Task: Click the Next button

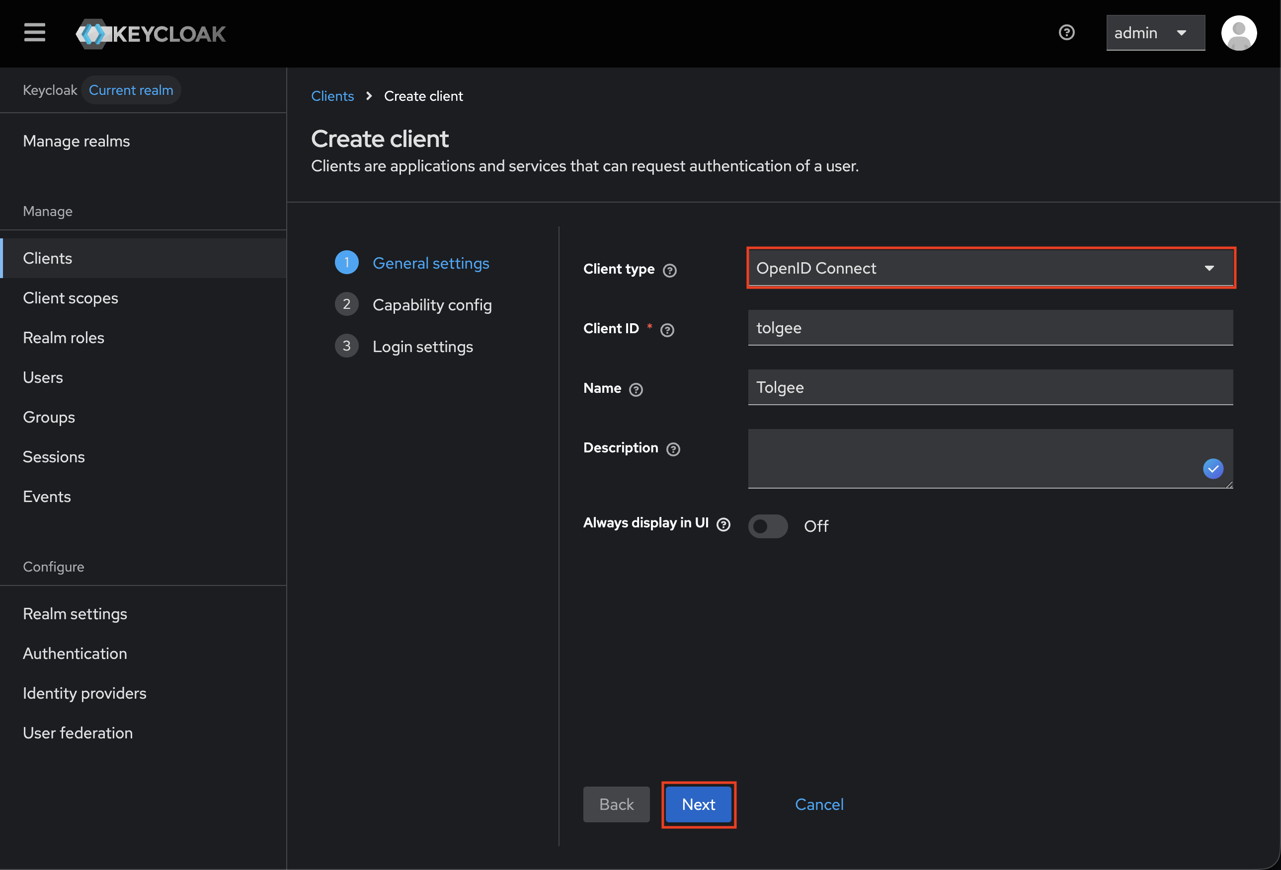Action: pyautogui.click(x=698, y=804)
